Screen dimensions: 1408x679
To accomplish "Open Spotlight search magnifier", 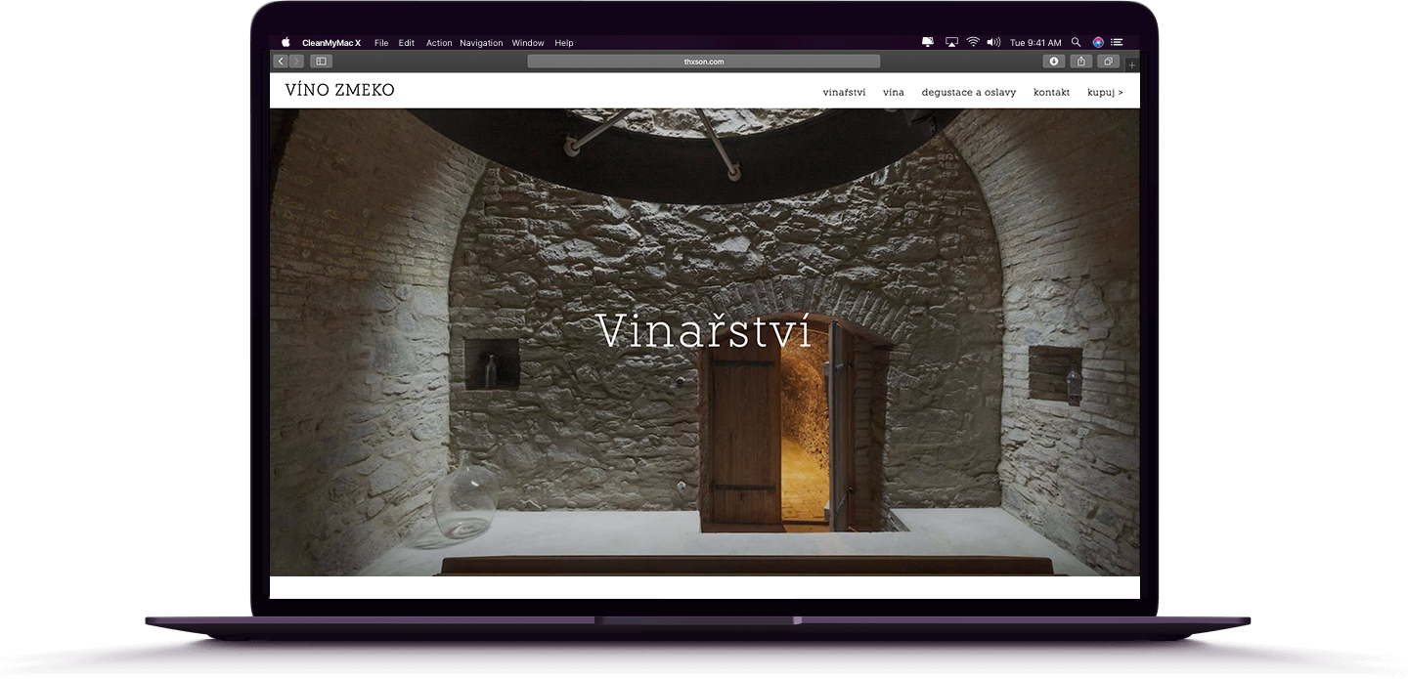I will [x=1077, y=43].
